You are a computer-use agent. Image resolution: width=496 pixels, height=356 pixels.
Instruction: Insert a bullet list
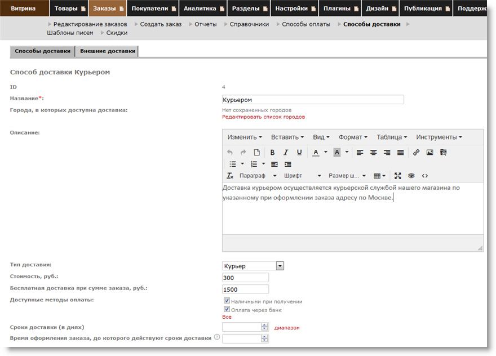233,164
